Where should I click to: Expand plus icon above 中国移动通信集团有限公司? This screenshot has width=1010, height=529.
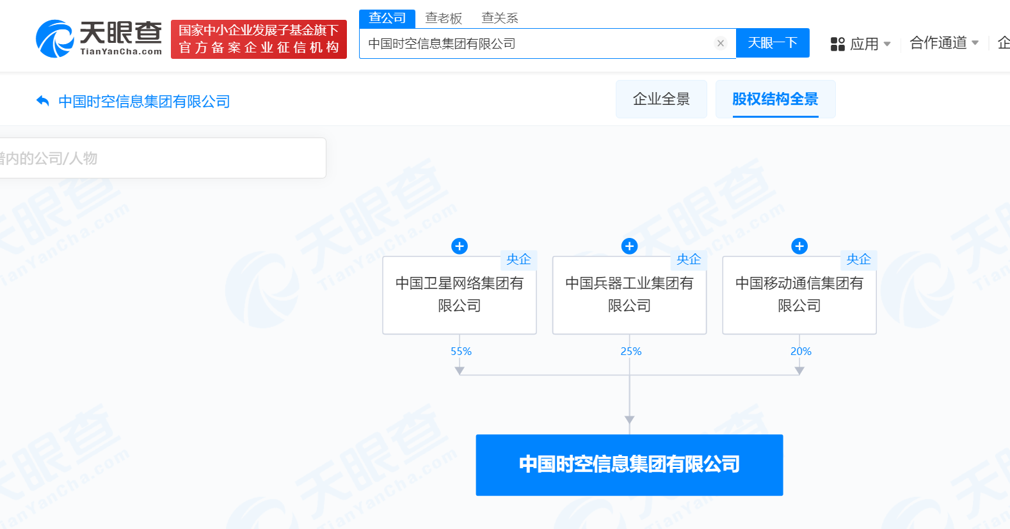tap(799, 246)
